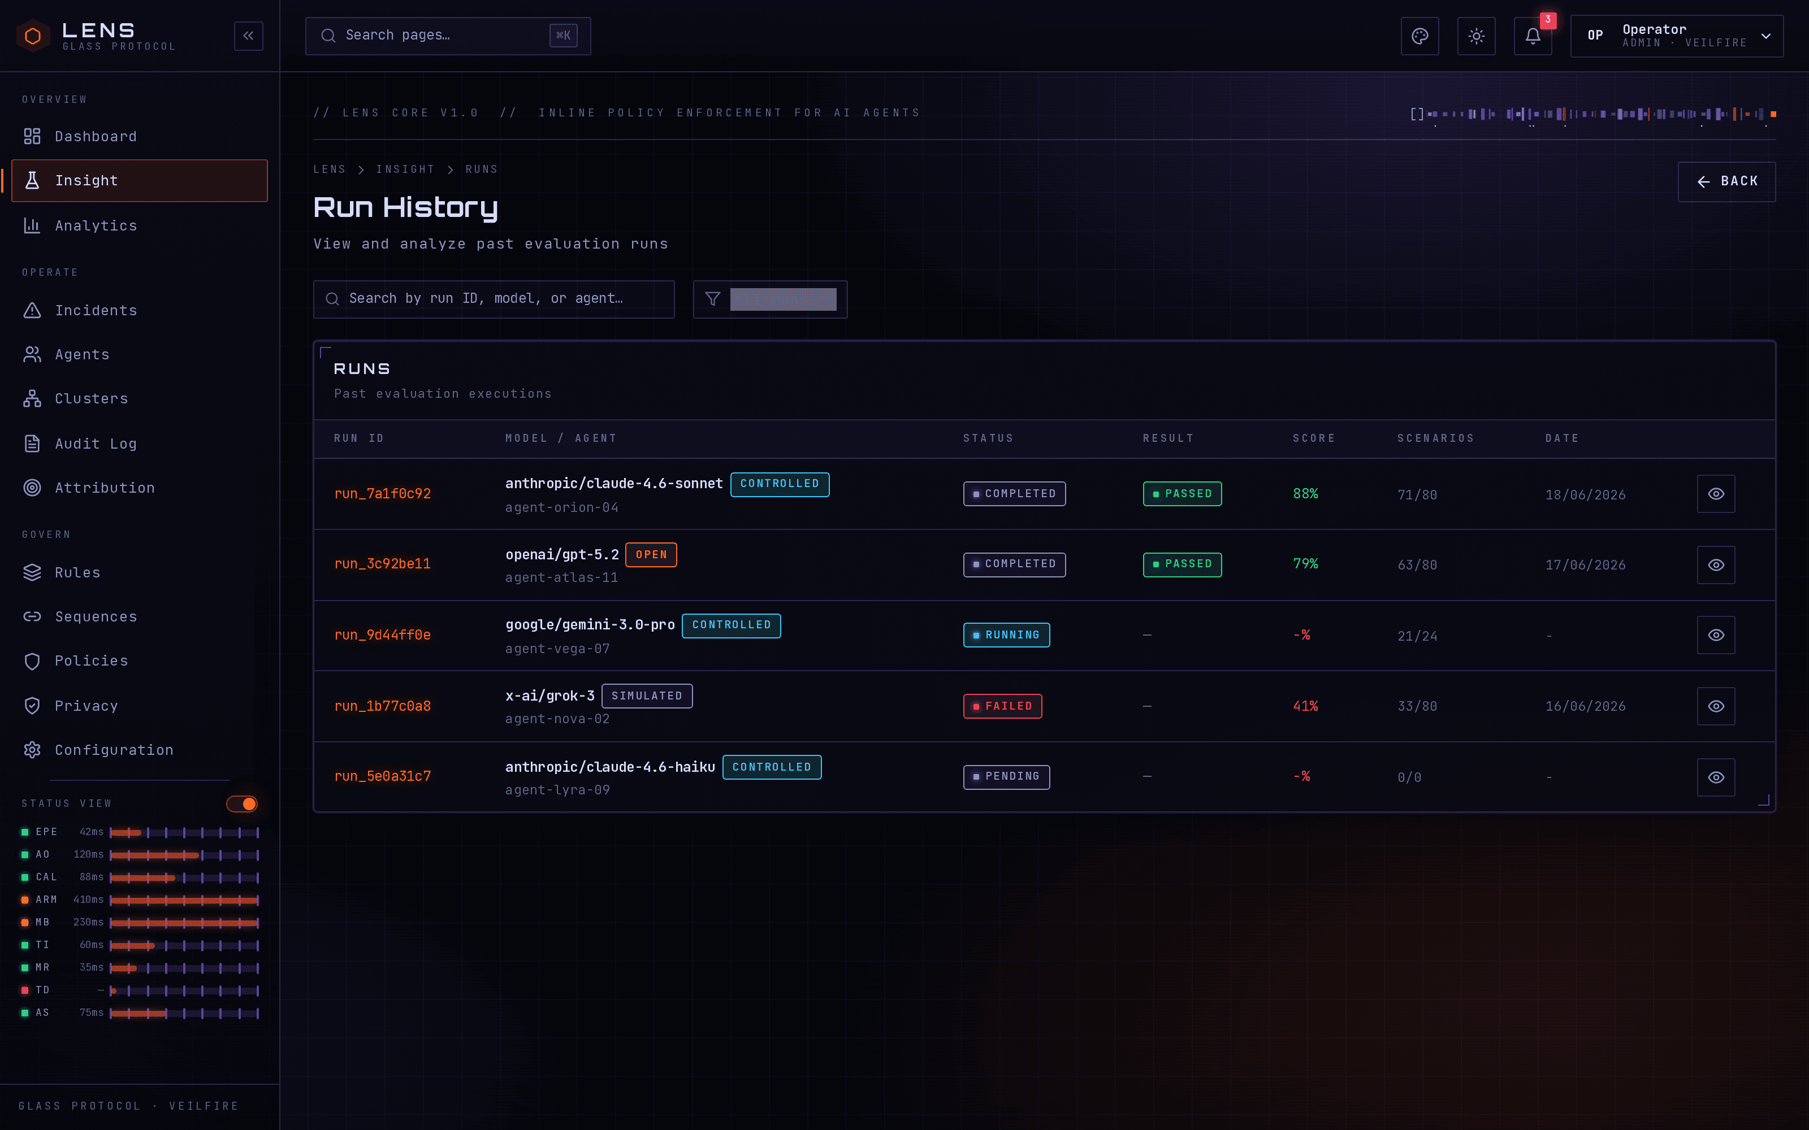Click the Analytics bar chart icon

[x=32, y=225]
